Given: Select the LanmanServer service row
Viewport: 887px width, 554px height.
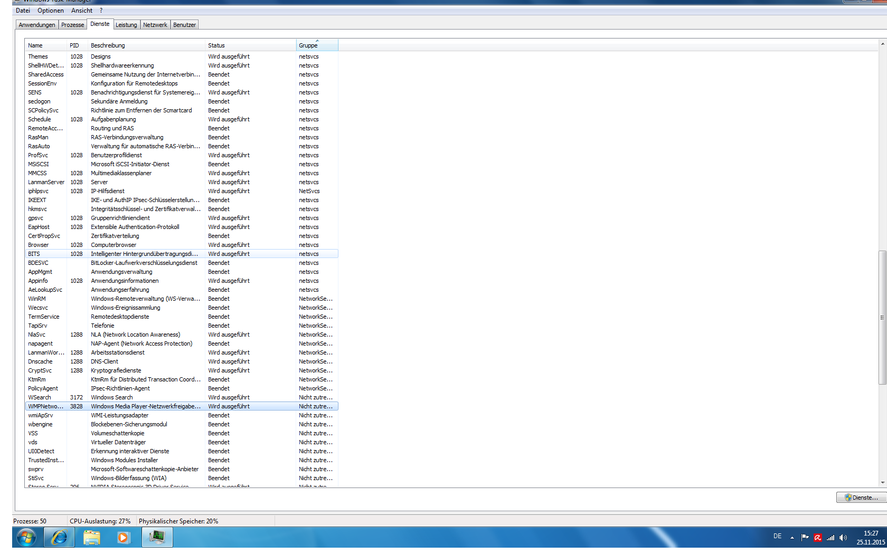Looking at the screenshot, I should click(182, 182).
